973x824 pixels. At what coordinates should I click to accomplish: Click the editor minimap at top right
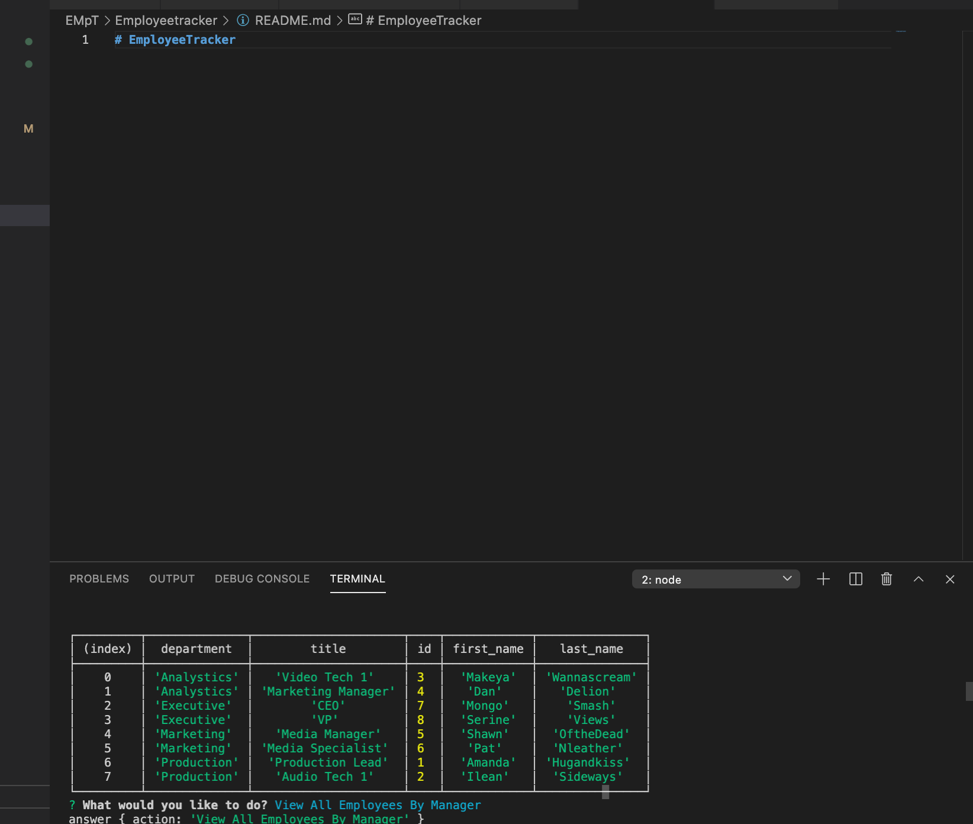(x=901, y=31)
